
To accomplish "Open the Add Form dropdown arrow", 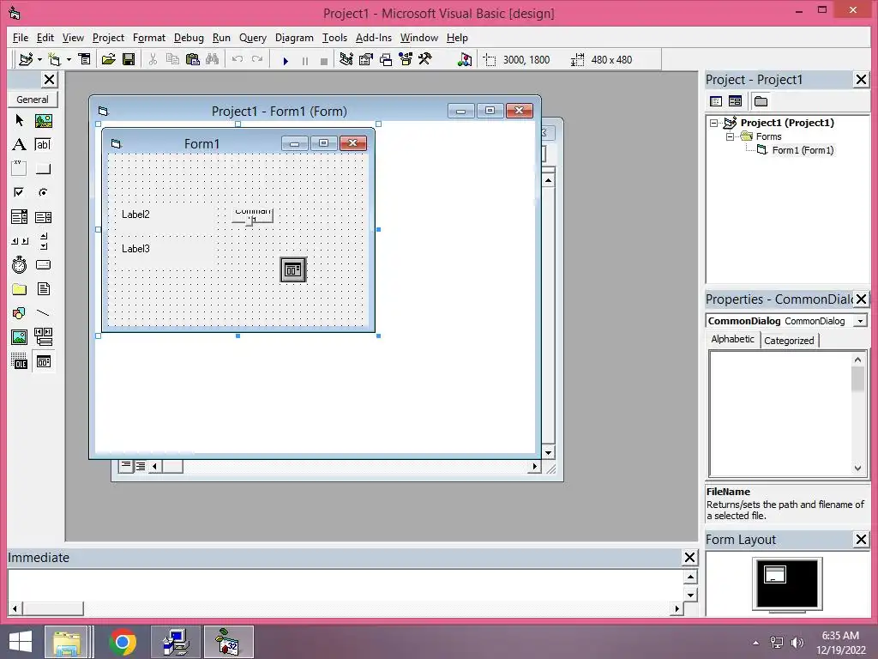I will pos(69,59).
